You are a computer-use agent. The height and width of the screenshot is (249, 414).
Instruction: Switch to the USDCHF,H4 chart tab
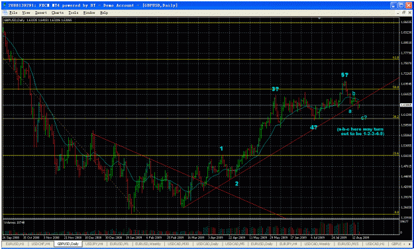click(x=40, y=244)
